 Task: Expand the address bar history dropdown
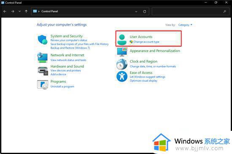(x=136, y=11)
